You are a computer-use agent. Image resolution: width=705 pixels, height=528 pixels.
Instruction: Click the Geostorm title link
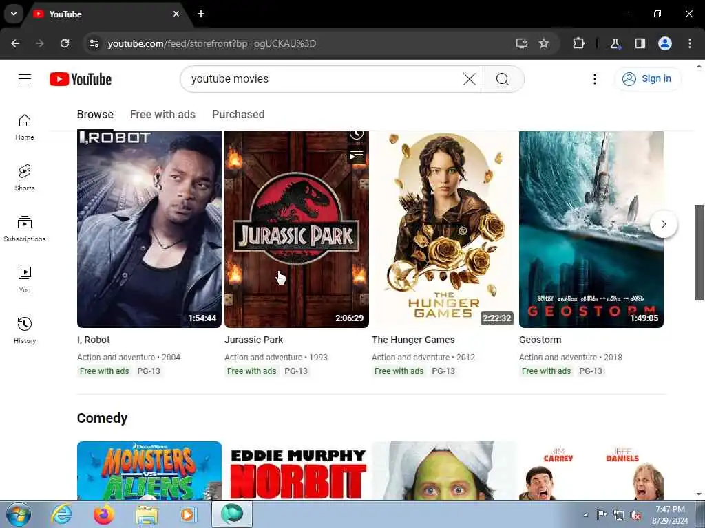[540, 340]
